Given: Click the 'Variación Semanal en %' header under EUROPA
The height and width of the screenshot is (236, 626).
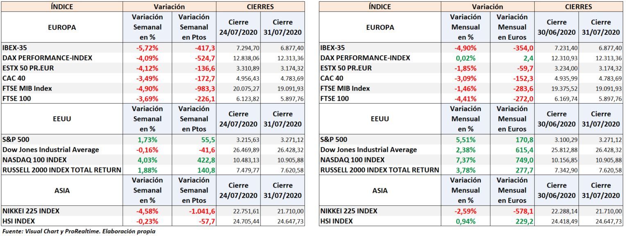Looking at the screenshot, I should point(147,27).
